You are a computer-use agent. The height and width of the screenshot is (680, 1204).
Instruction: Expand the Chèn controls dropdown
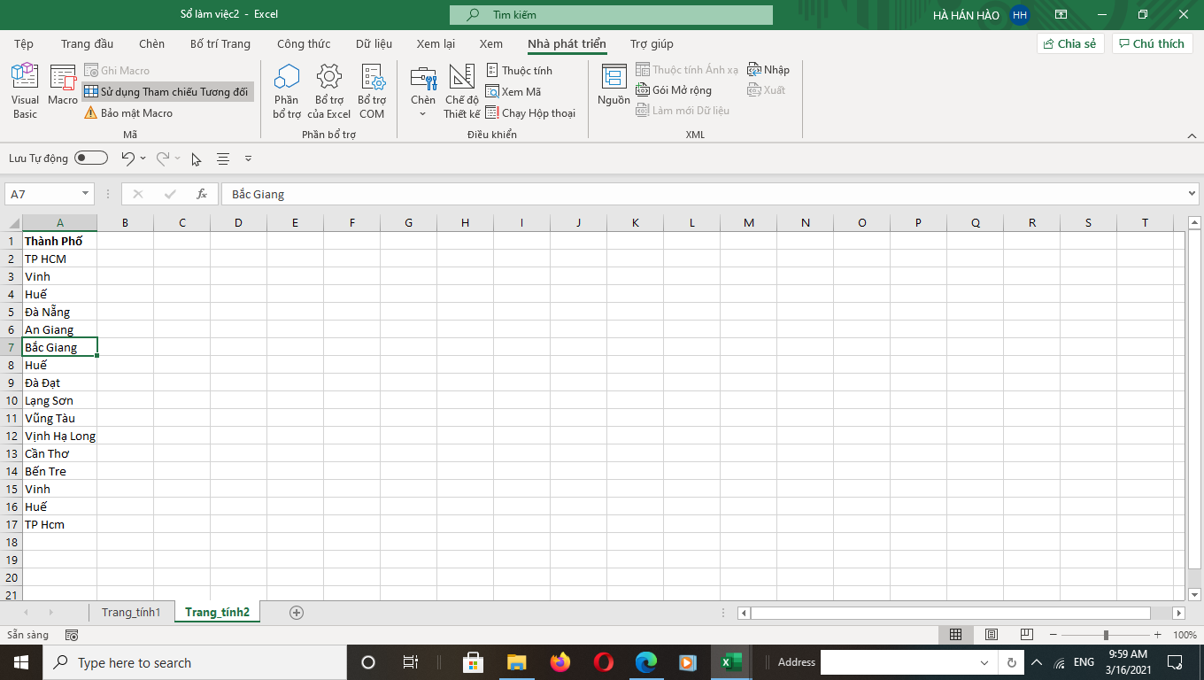(x=422, y=113)
